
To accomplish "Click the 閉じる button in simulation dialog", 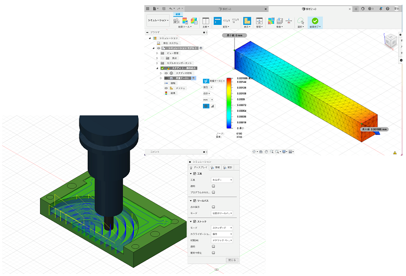I will click(x=232, y=260).
